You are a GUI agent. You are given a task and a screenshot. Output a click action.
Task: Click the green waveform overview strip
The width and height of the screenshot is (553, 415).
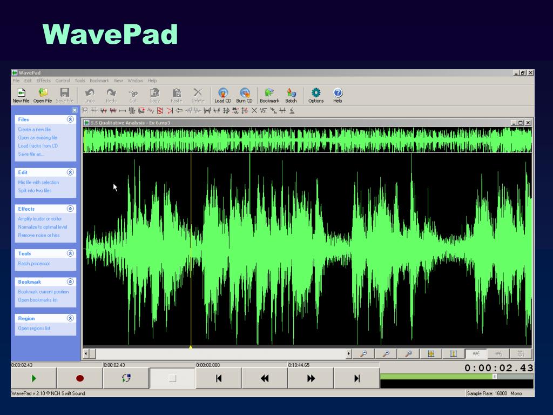[x=307, y=140]
